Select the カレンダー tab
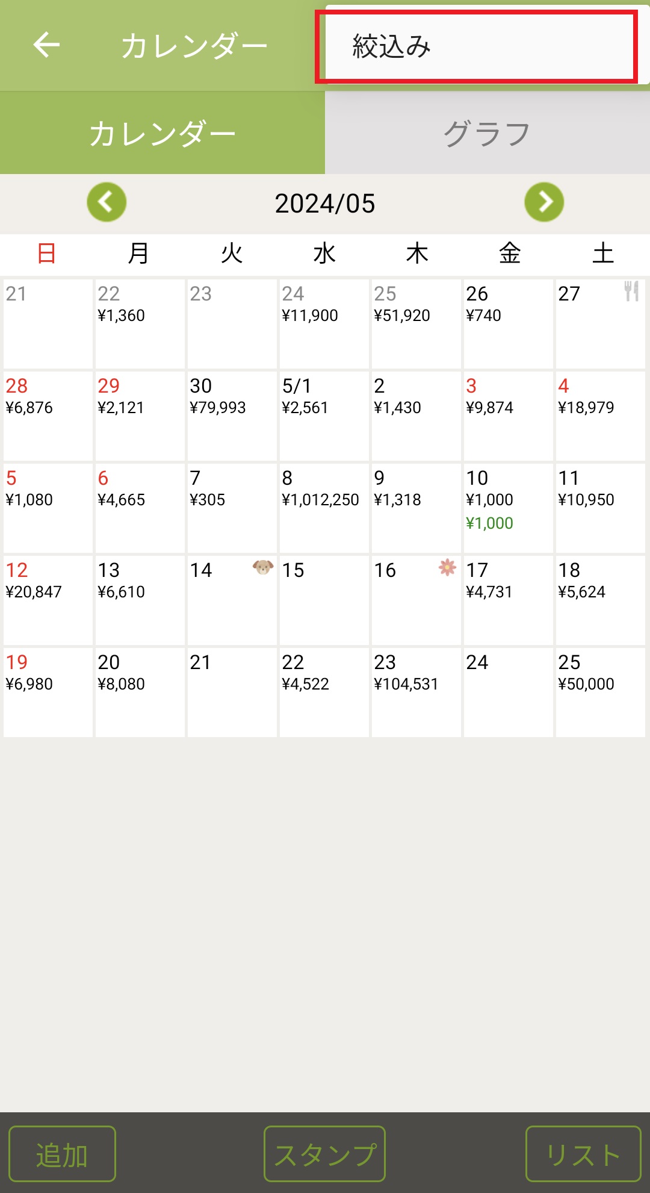The width and height of the screenshot is (650, 1193). [162, 133]
